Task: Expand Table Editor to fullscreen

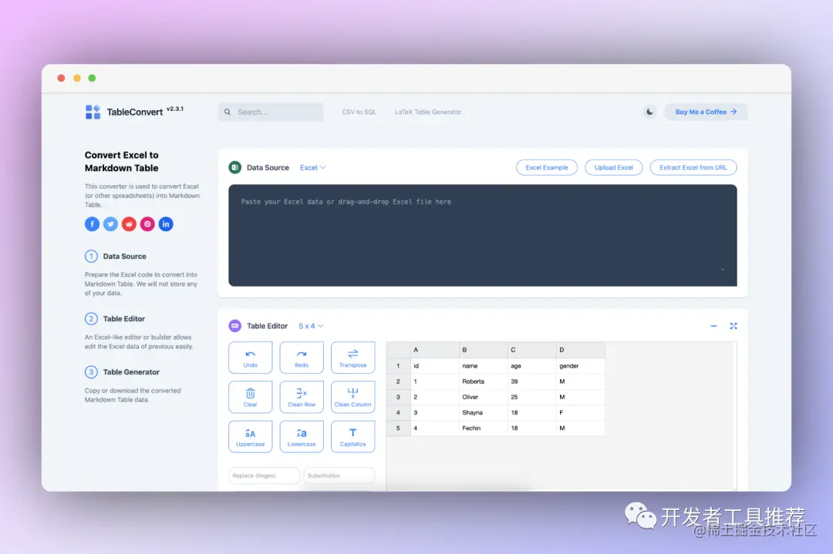Action: click(x=734, y=326)
